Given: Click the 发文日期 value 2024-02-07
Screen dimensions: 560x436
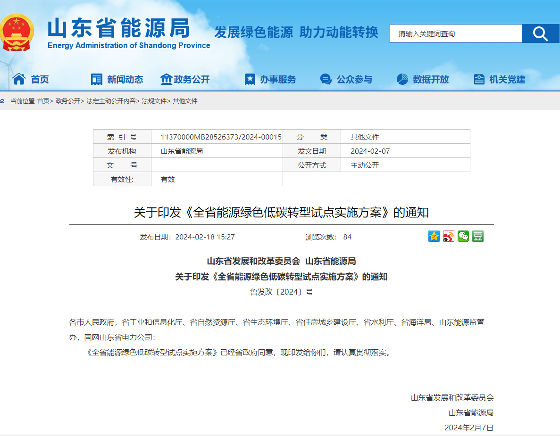Looking at the screenshot, I should 370,151.
